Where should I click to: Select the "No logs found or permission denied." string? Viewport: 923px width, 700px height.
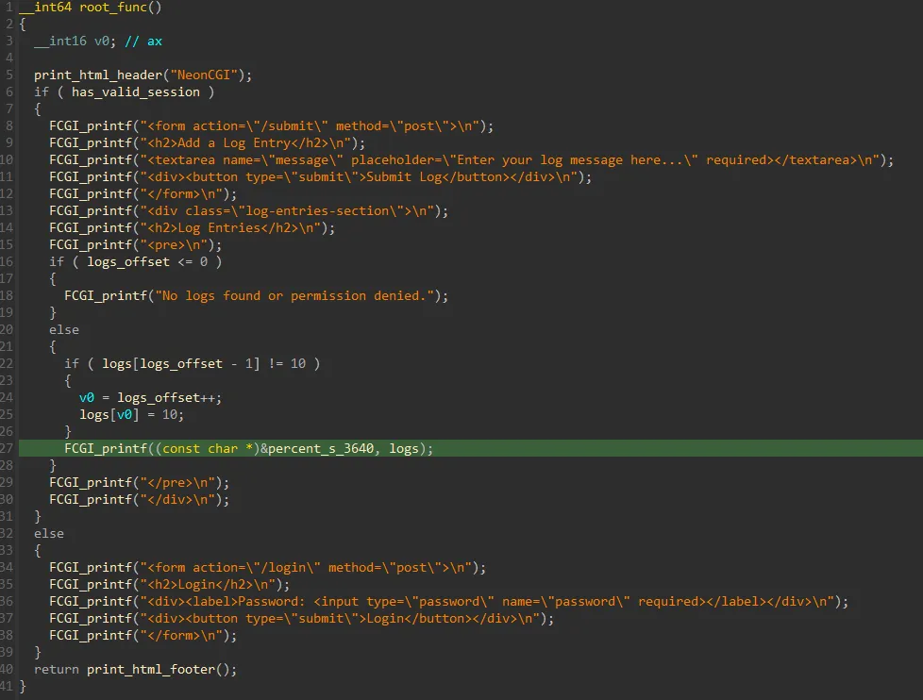(294, 296)
